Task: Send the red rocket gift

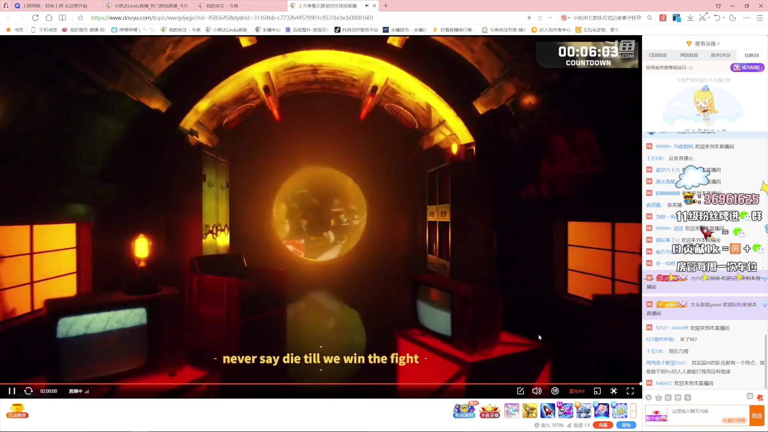Action: (x=548, y=410)
